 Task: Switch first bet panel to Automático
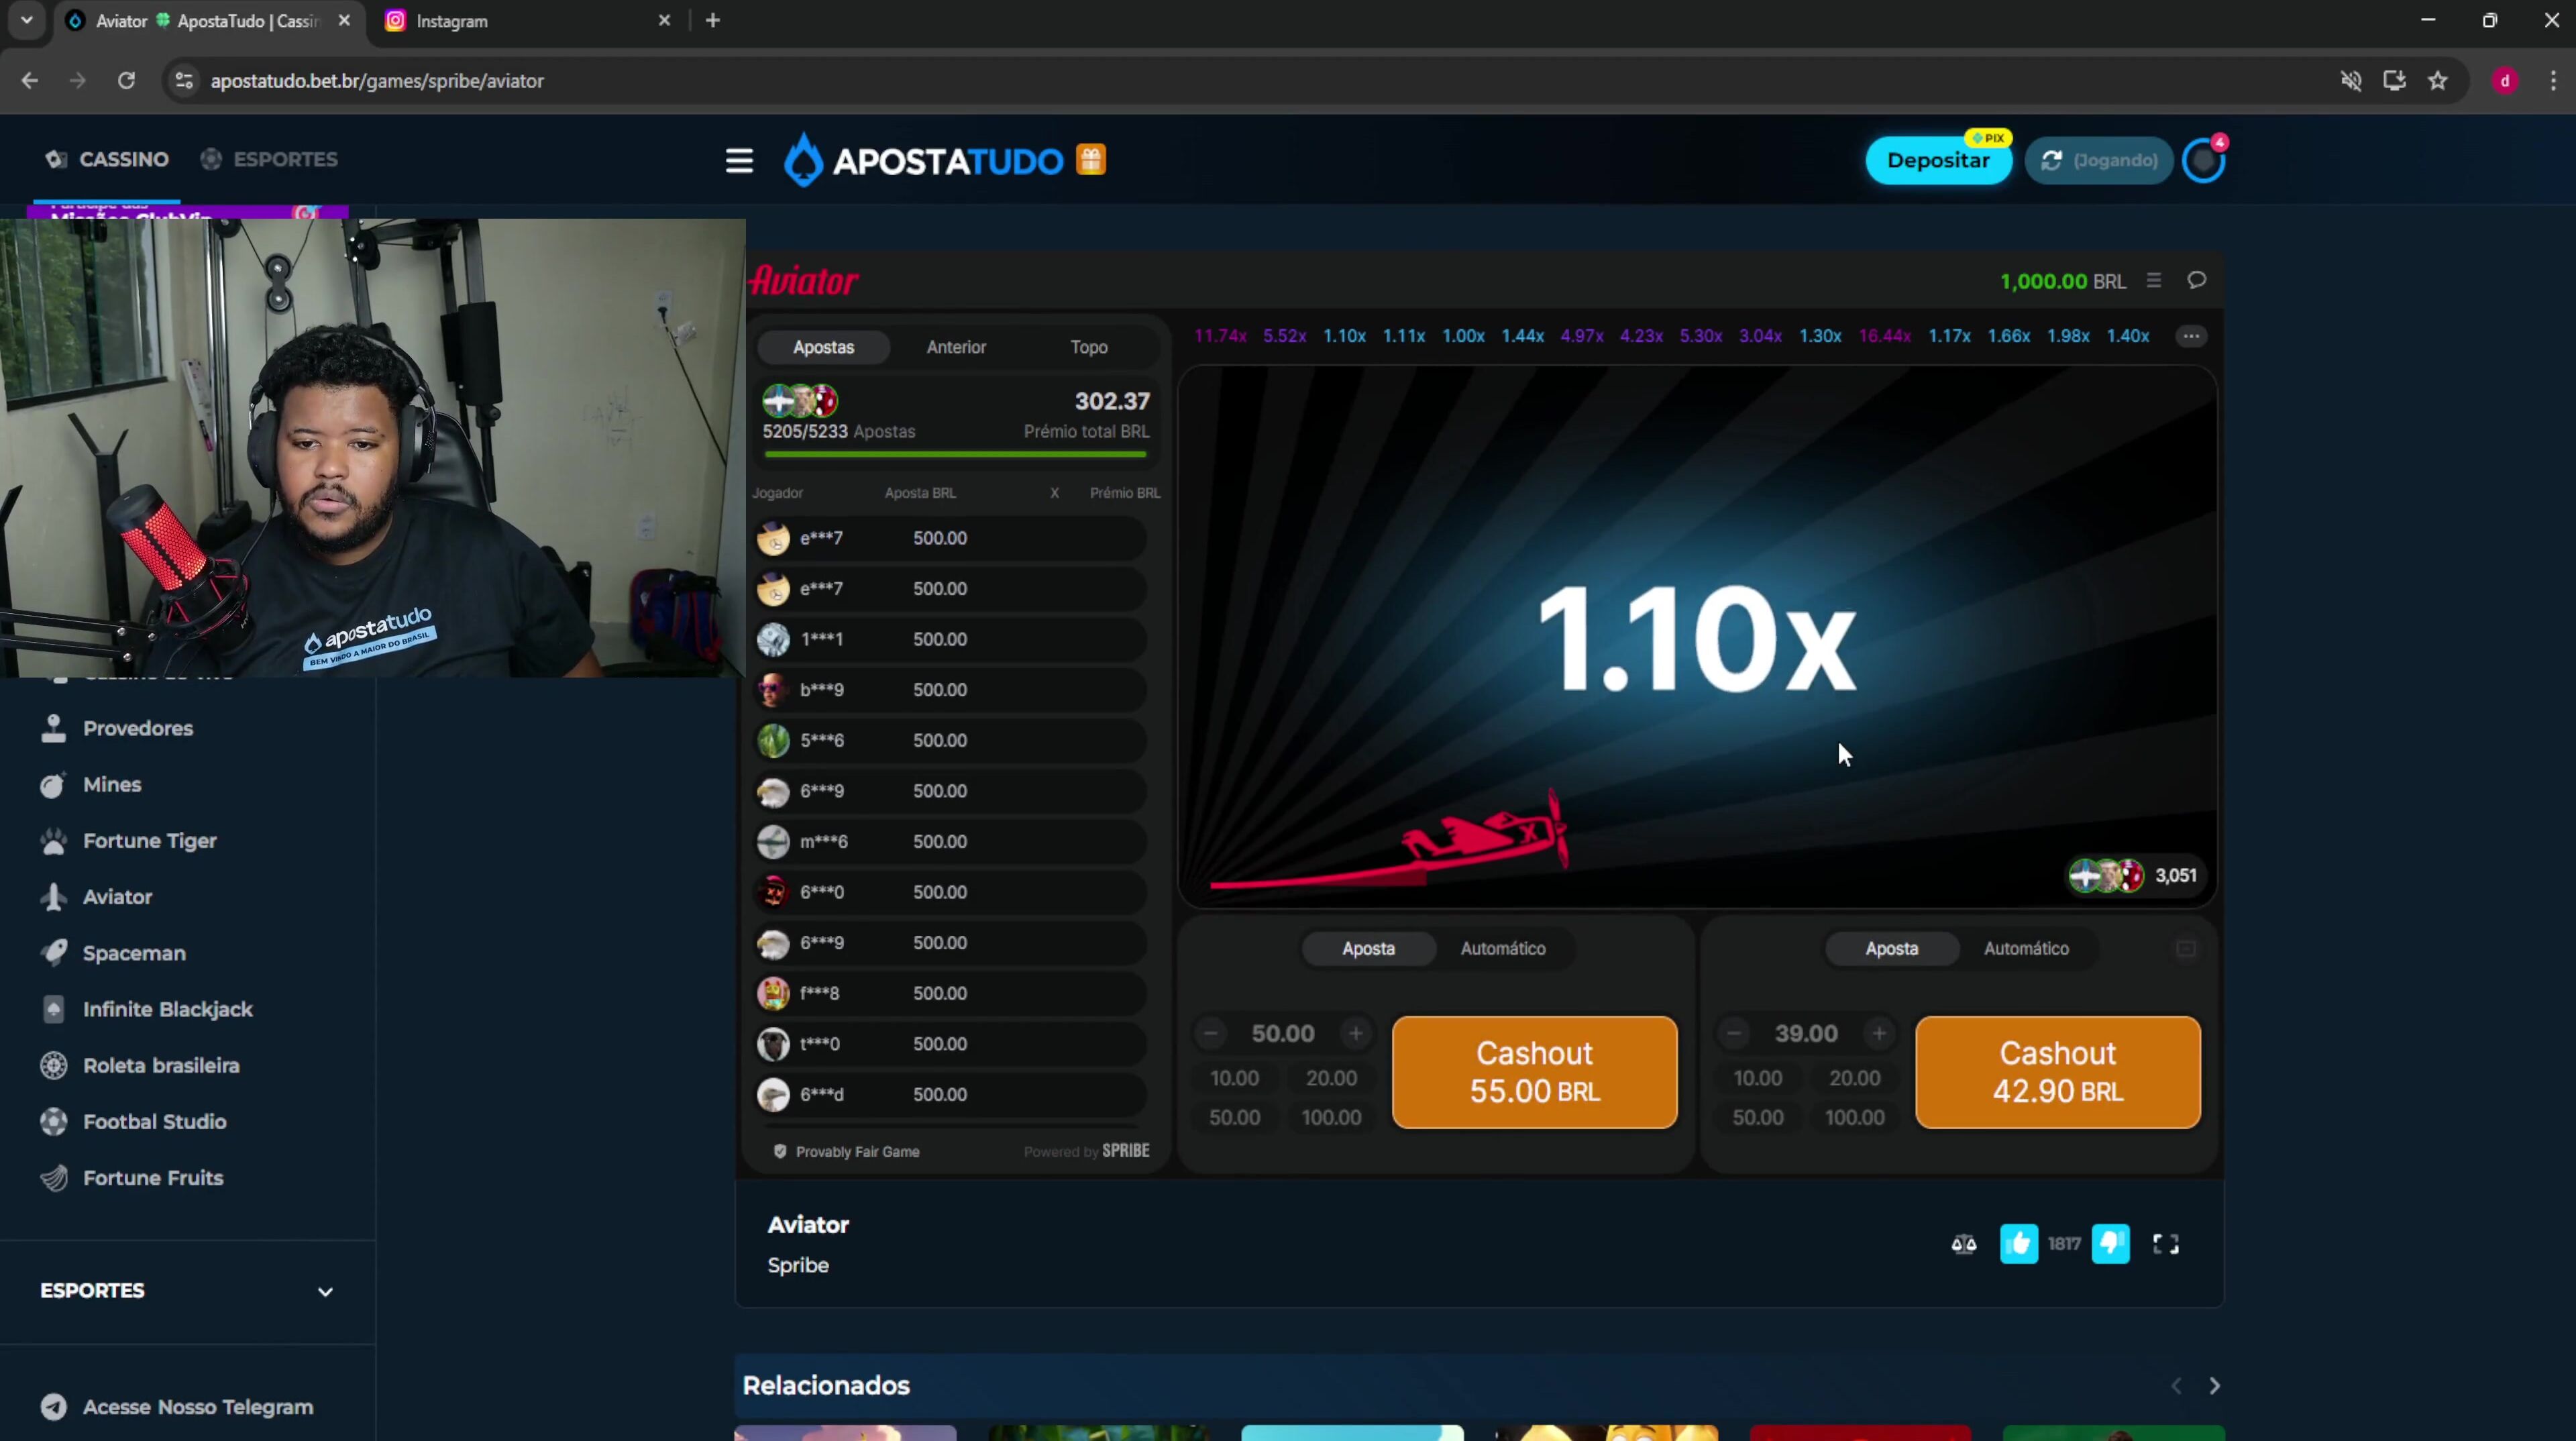click(1502, 948)
